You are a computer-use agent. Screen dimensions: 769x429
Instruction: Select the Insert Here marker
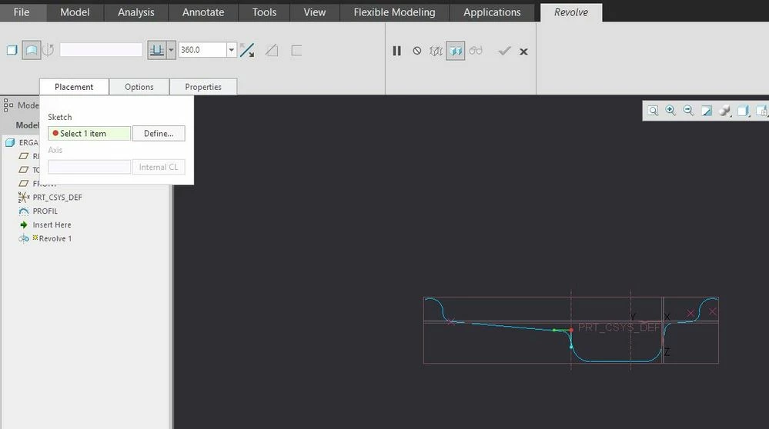52,224
